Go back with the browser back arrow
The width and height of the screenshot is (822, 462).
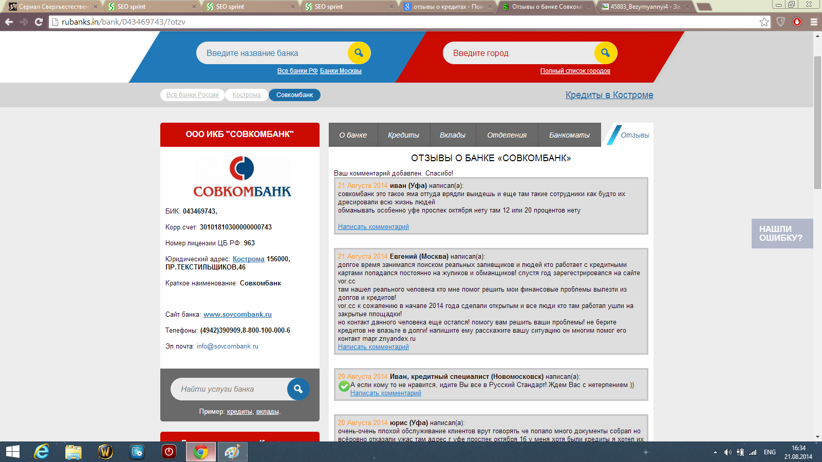pos(9,22)
